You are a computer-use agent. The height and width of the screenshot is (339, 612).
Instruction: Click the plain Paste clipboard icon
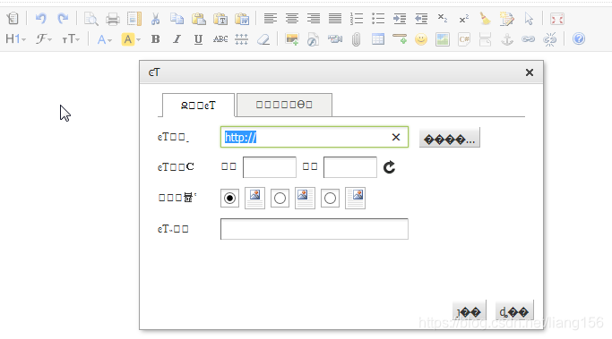tap(199, 18)
